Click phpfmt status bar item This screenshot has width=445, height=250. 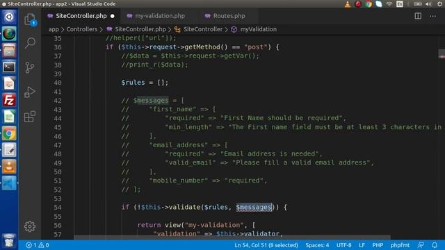pos(400,245)
